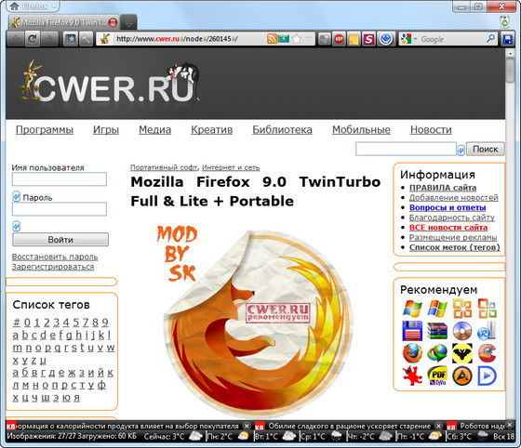This screenshot has width=521, height=448.
Task: Open the Список меток (тегов) link
Action: [x=455, y=247]
